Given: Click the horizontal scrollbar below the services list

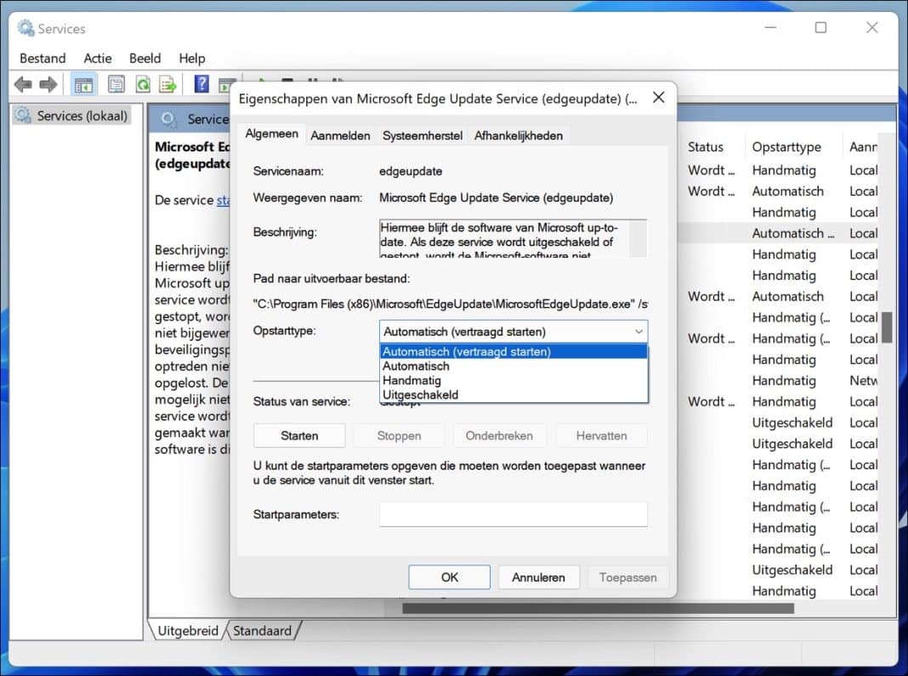Looking at the screenshot, I should point(595,608).
